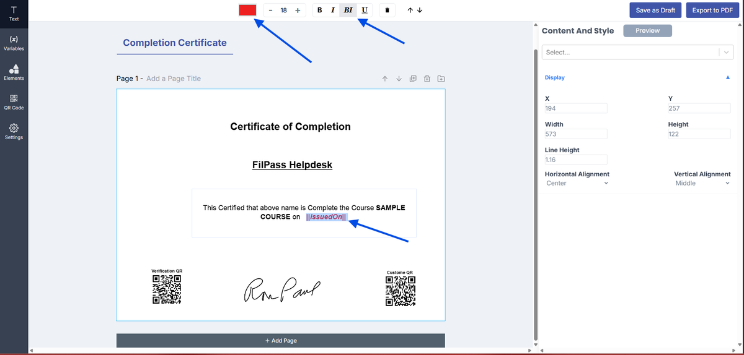This screenshot has width=744, height=355.
Task: Select the FilPass Helpdesk text
Action: 292,166
